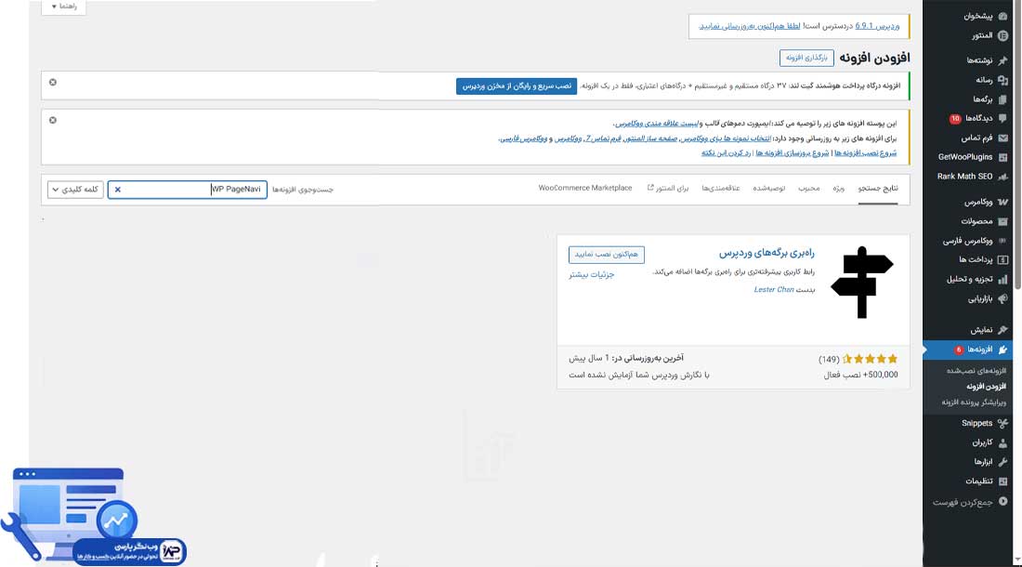This screenshot has height=567, width=1022.
Task: Open کاربران users icon
Action: [1002, 442]
